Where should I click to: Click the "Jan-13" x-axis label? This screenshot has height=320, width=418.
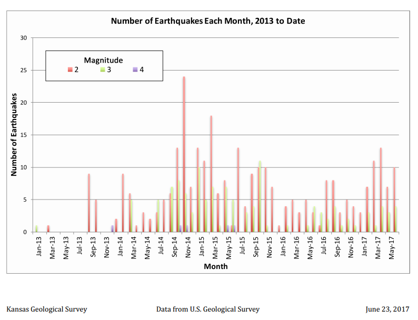[x=39, y=247]
